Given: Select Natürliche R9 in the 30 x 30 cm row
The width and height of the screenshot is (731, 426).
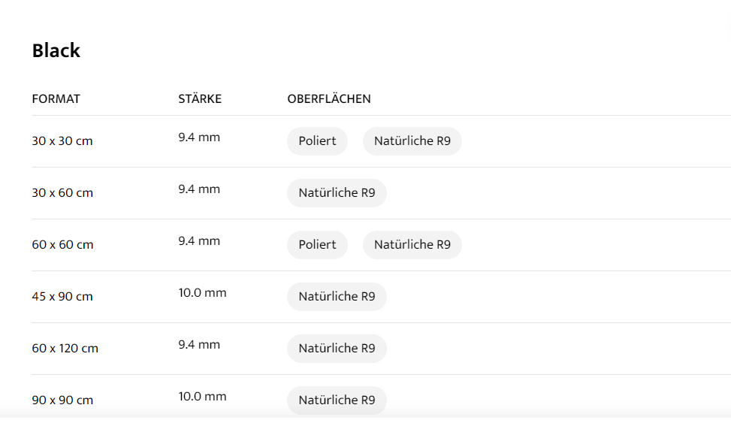Looking at the screenshot, I should (412, 141).
